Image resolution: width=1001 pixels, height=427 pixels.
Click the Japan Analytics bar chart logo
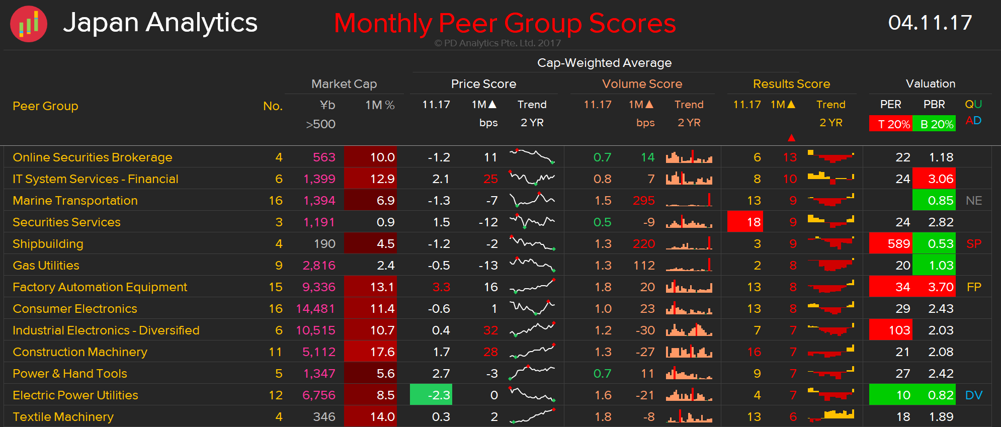pyautogui.click(x=29, y=24)
